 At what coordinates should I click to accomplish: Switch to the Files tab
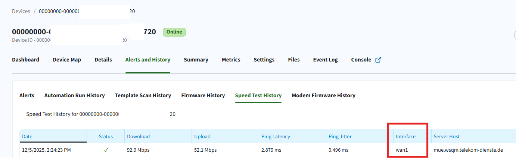tap(293, 60)
